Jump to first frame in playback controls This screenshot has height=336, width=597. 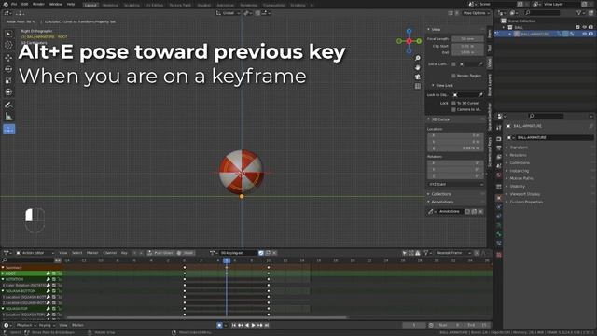[234, 325]
